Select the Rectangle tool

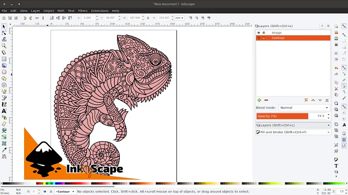(x=4, y=59)
